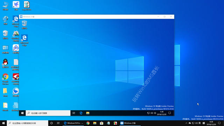Open the Sandbox shortcut on host desktop

coord(15,36)
